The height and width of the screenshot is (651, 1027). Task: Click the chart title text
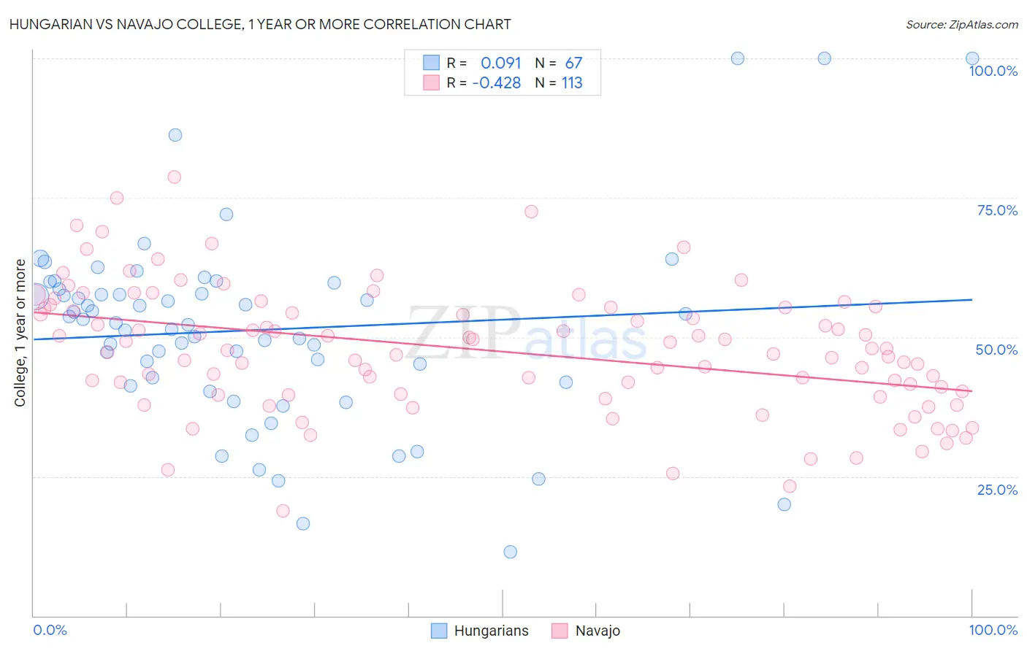(x=260, y=24)
